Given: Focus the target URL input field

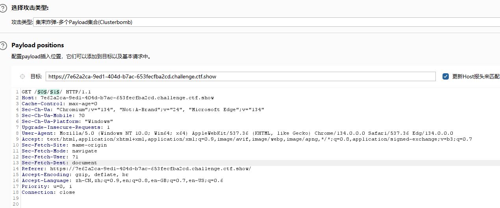Looking at the screenshot, I should click(x=241, y=76).
